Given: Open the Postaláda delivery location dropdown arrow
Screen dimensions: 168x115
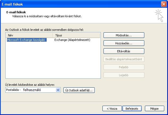Looking at the screenshot, I should [x=58, y=90].
